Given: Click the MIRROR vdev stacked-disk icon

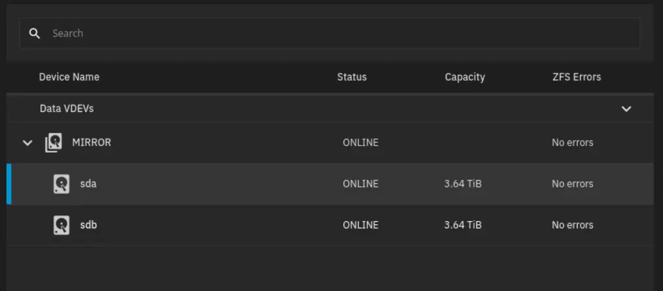Looking at the screenshot, I should click(x=53, y=142).
